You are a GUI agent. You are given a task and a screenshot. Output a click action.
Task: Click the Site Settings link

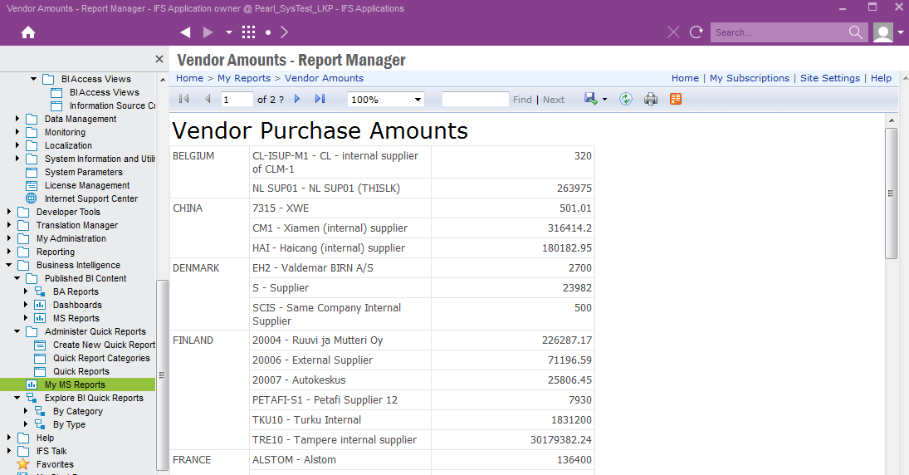tap(829, 78)
